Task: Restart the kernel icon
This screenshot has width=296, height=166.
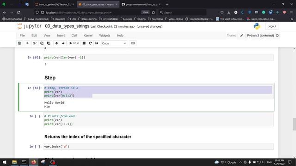Action: click(91, 43)
